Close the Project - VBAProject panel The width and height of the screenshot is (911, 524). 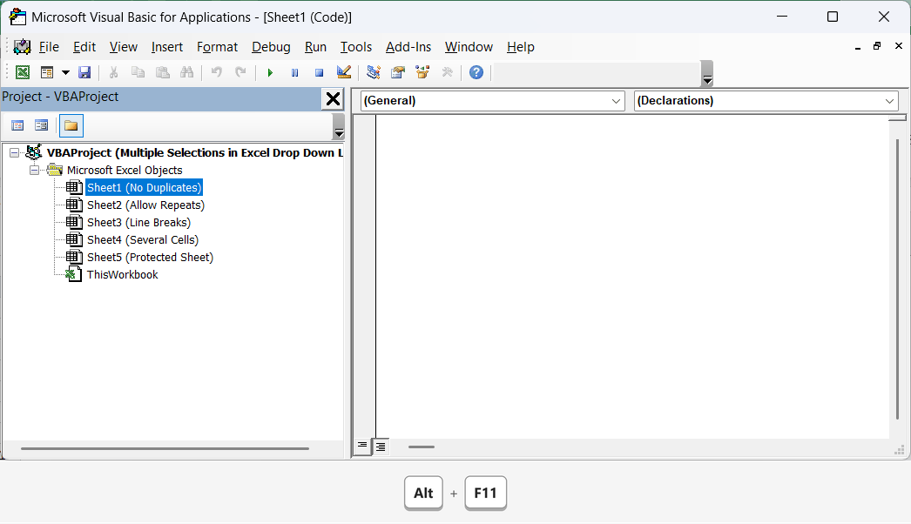pyautogui.click(x=333, y=99)
